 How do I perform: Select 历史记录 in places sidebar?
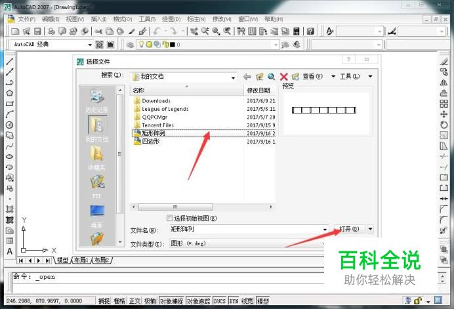point(96,100)
